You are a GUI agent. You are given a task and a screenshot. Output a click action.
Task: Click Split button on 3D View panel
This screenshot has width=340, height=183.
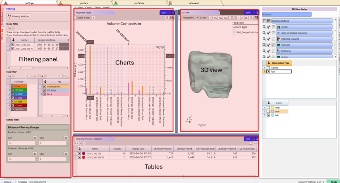tap(248, 13)
